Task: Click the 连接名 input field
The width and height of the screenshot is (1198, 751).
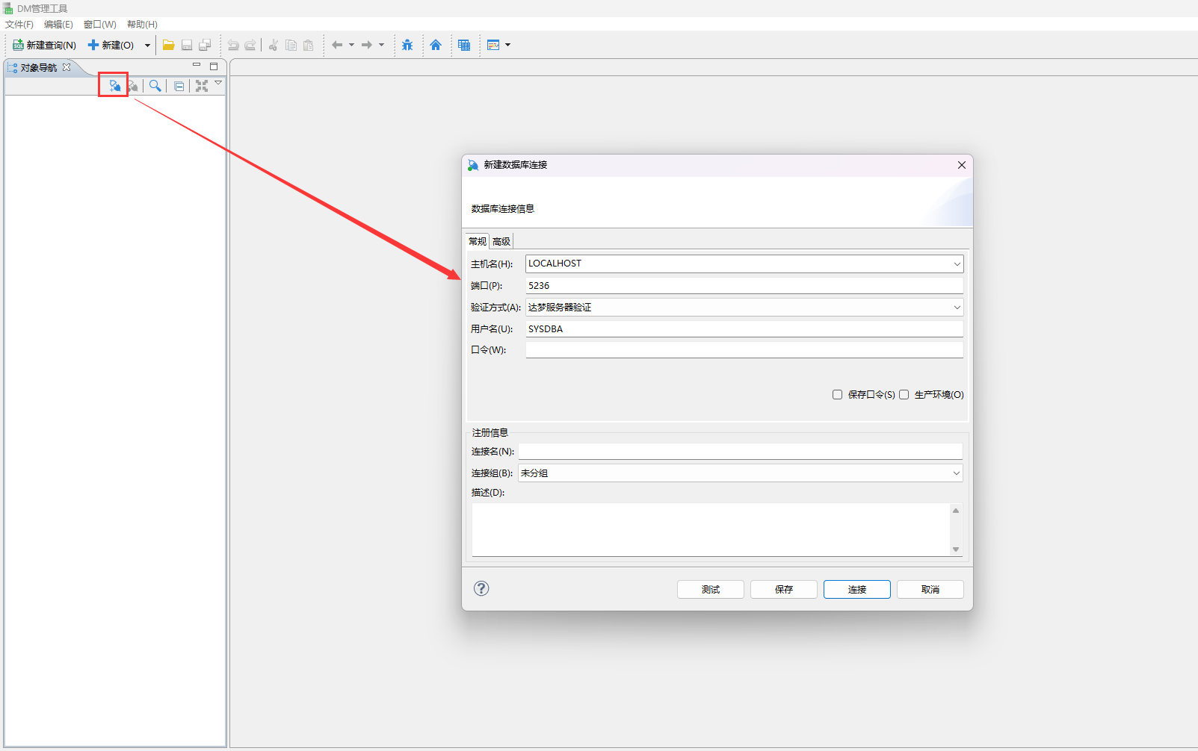Action: [x=741, y=452]
